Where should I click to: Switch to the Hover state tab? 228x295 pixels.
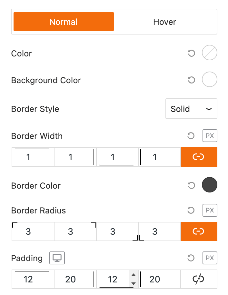click(165, 22)
